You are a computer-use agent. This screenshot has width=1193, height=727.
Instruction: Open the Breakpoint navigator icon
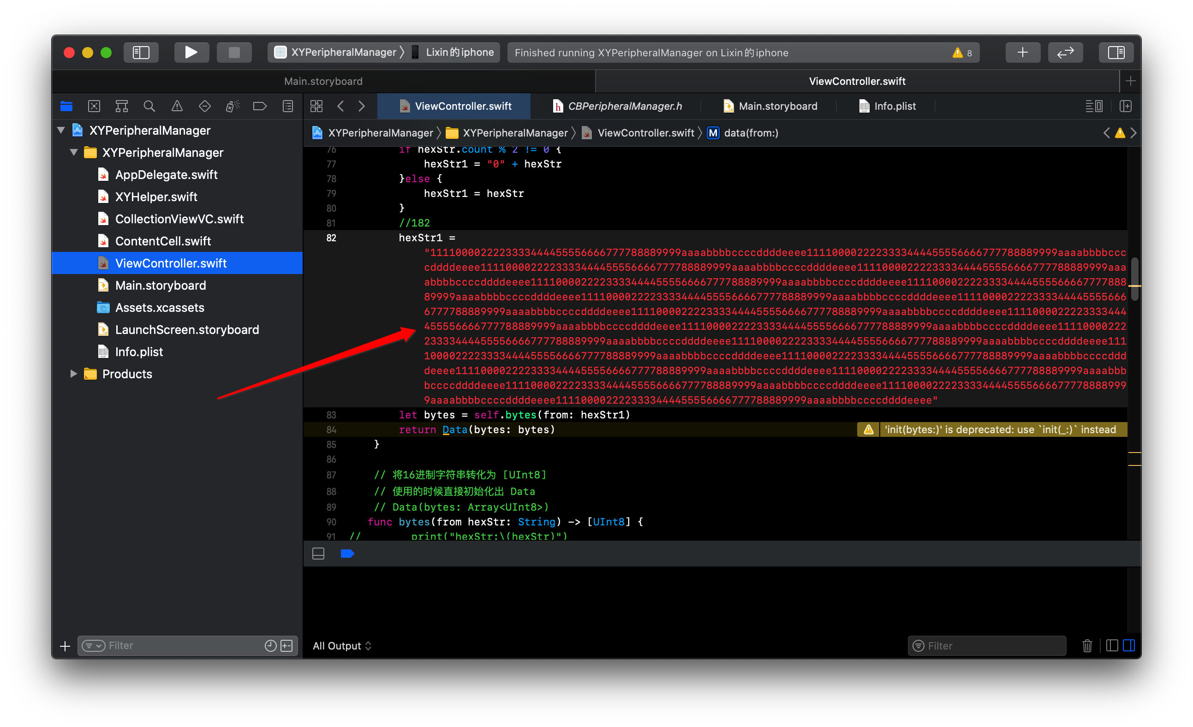tap(260, 106)
